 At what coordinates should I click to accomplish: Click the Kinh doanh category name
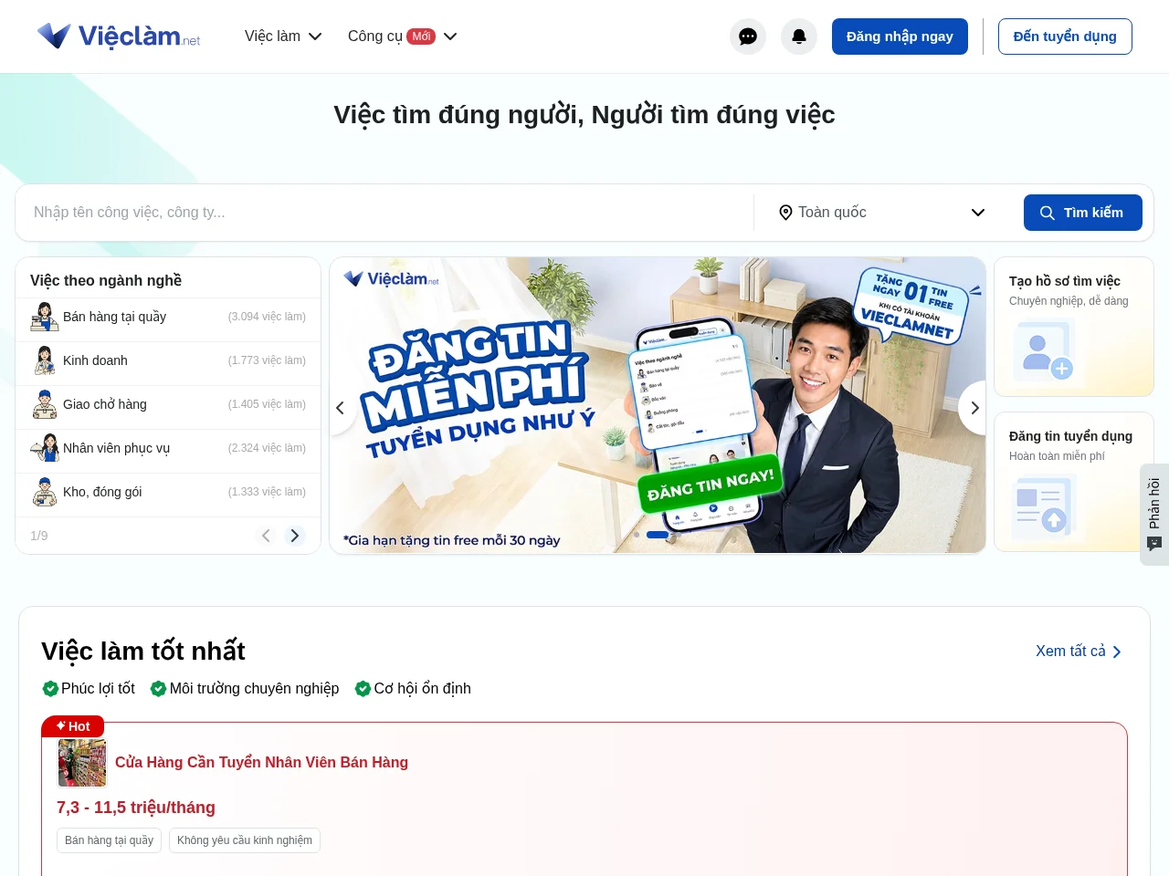[x=95, y=360]
